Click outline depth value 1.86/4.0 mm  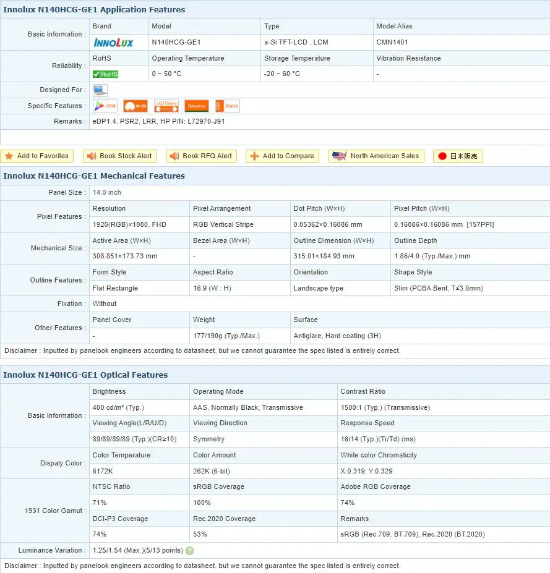point(432,256)
